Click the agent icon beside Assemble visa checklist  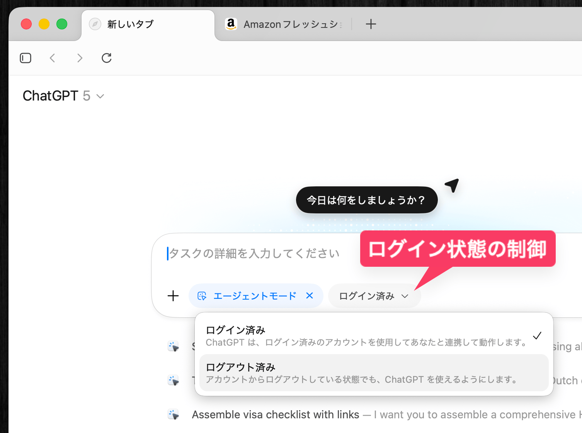pos(174,414)
